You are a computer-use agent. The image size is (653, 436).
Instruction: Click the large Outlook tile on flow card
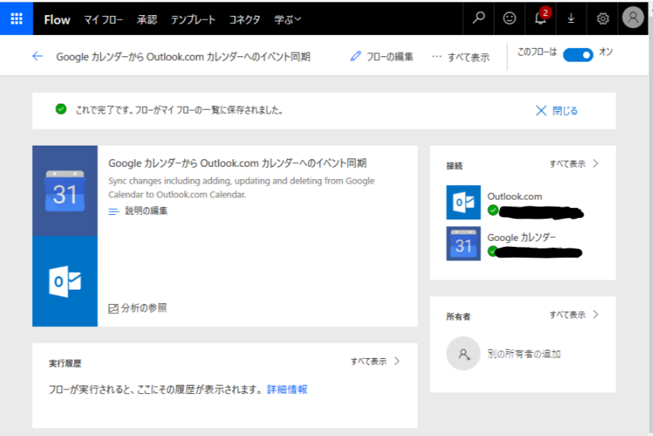[x=65, y=281]
